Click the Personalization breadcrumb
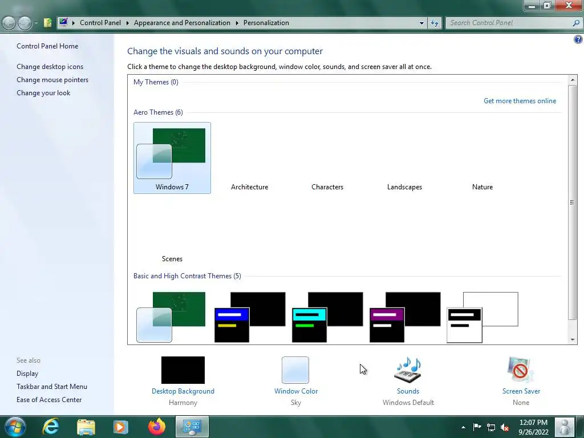Screen dimensions: 584x438 click(x=266, y=23)
